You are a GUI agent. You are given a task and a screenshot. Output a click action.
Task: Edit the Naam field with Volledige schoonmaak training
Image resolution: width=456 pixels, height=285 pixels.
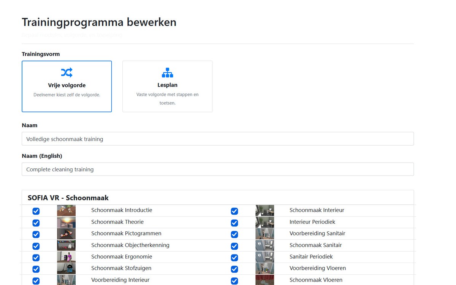point(218,139)
